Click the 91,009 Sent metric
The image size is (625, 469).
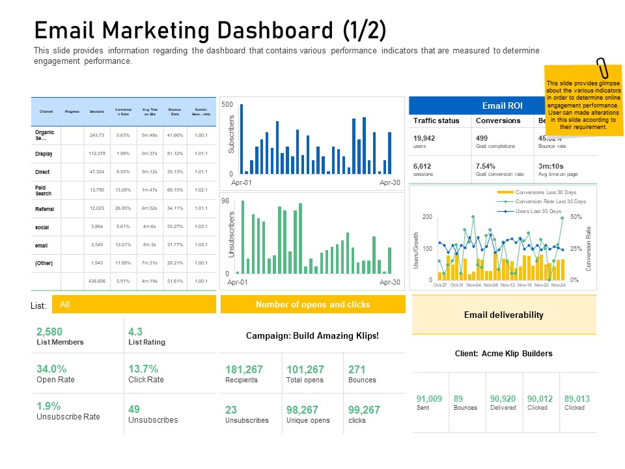[429, 403]
